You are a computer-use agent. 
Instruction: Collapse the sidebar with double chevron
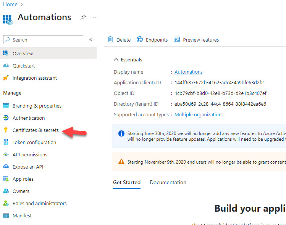point(90,40)
